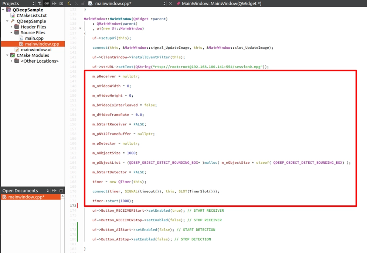The image size is (367, 253).
Task: Click the CMakeLists.txt file icon
Action: pyautogui.click(x=13, y=15)
